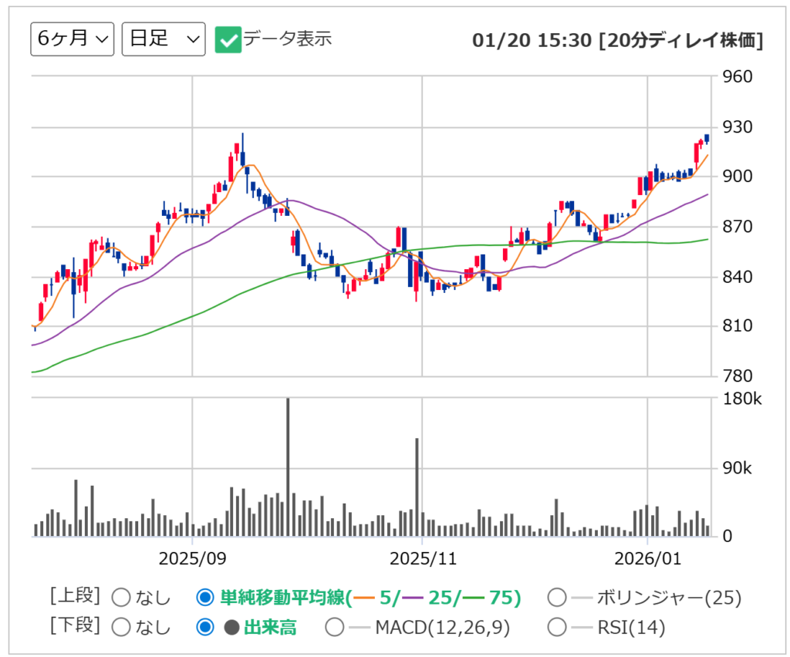Viewport: 790px width, 657px height.
Task: Open the 日足 interval dropdown
Action: pyautogui.click(x=164, y=39)
